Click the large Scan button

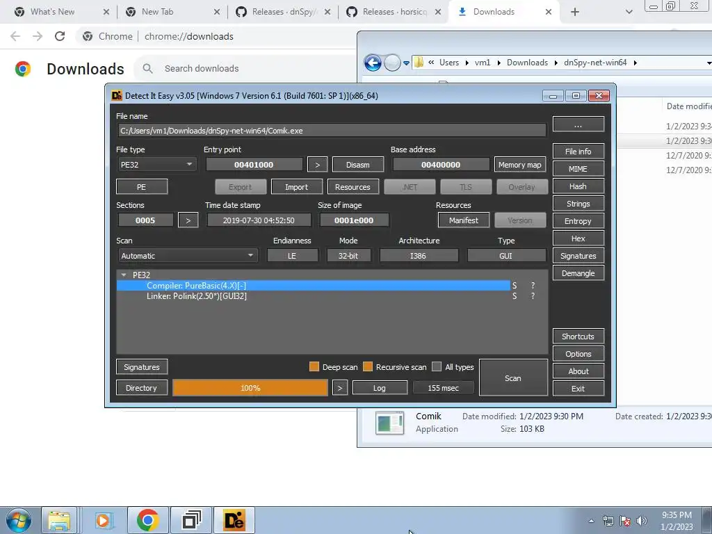513,378
